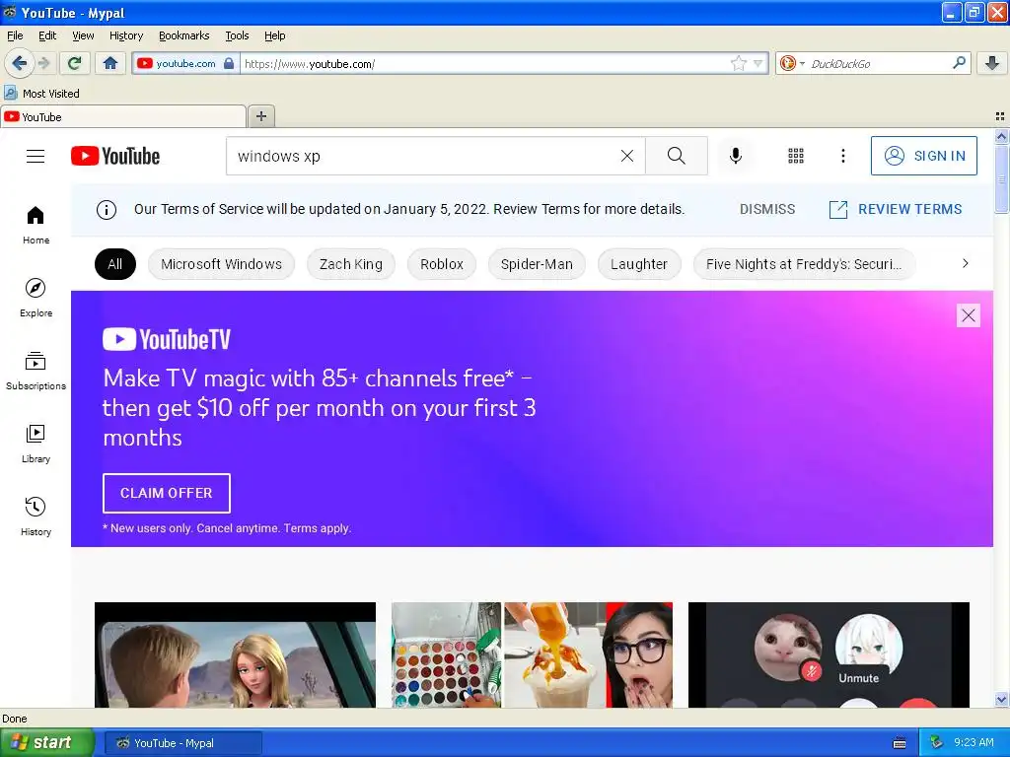This screenshot has width=1010, height=757.
Task: Select the Microsoft Windows chip
Action: (x=221, y=264)
